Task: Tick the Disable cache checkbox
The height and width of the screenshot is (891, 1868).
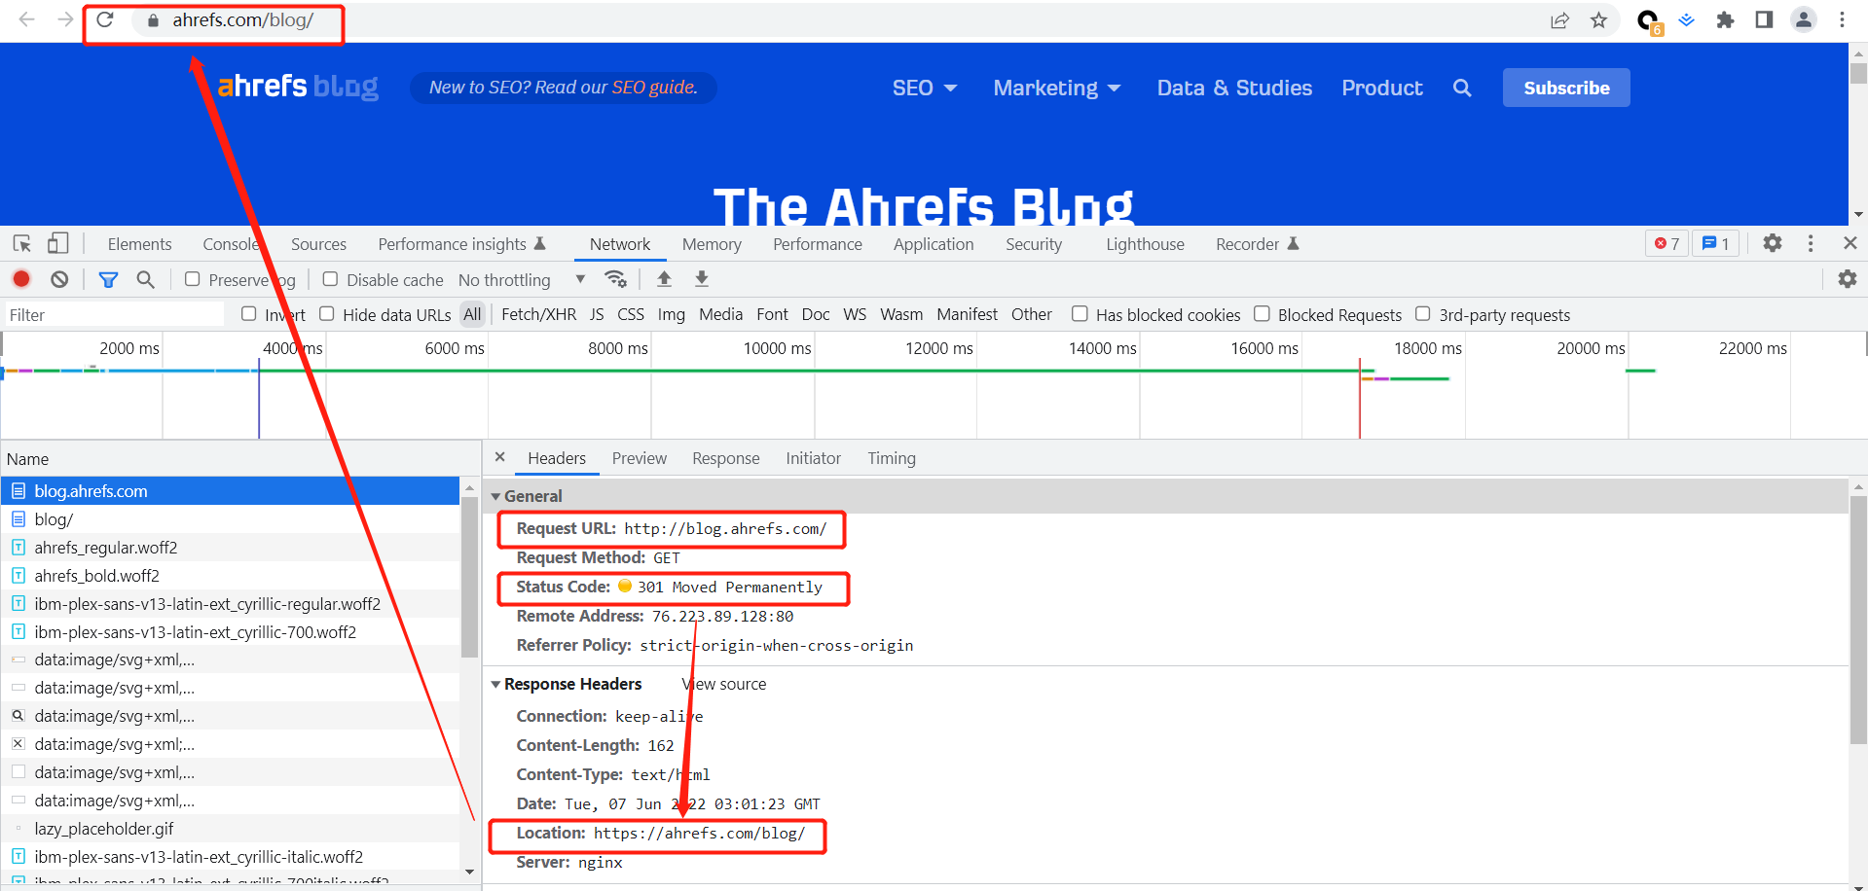Action: point(330,279)
